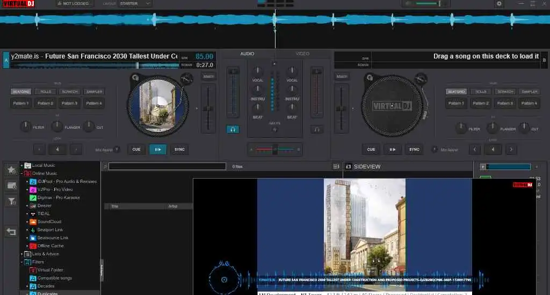
Task: Click the TIDAL service icon
Action: (33, 213)
